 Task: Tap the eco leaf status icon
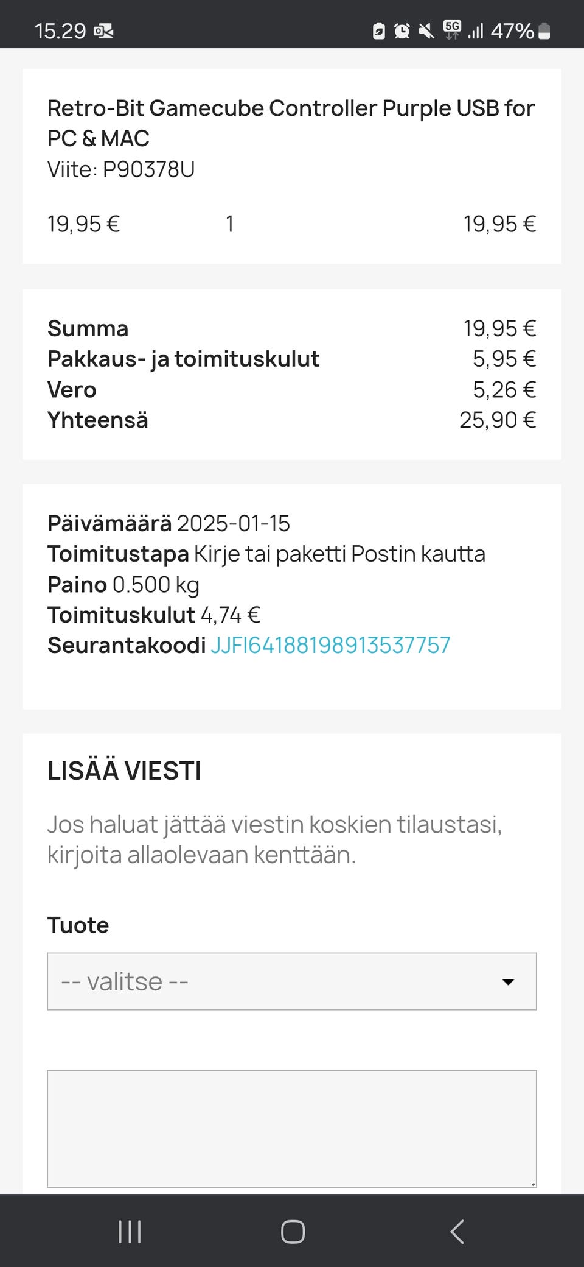[x=378, y=30]
